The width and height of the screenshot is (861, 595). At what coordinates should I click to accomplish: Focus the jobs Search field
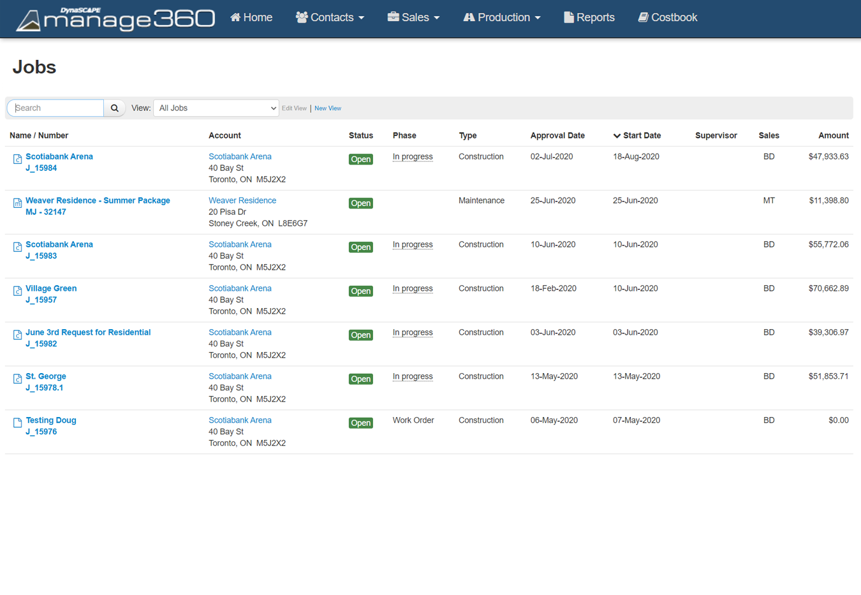[x=56, y=108]
